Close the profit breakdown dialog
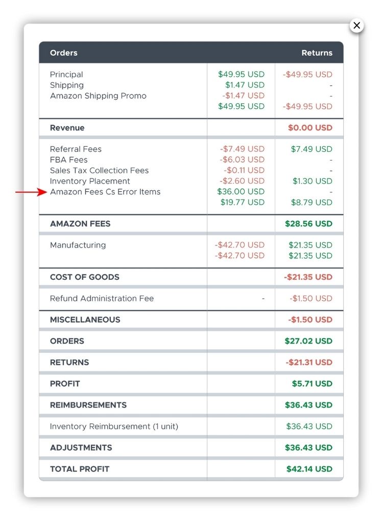This screenshot has width=383, height=518. pyautogui.click(x=356, y=26)
